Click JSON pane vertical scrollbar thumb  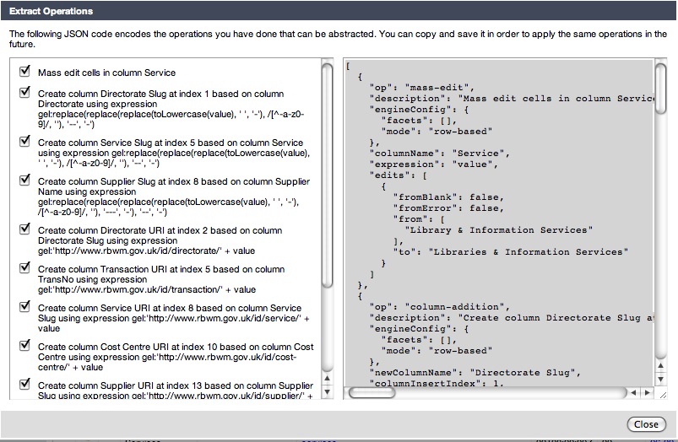[x=660, y=89]
